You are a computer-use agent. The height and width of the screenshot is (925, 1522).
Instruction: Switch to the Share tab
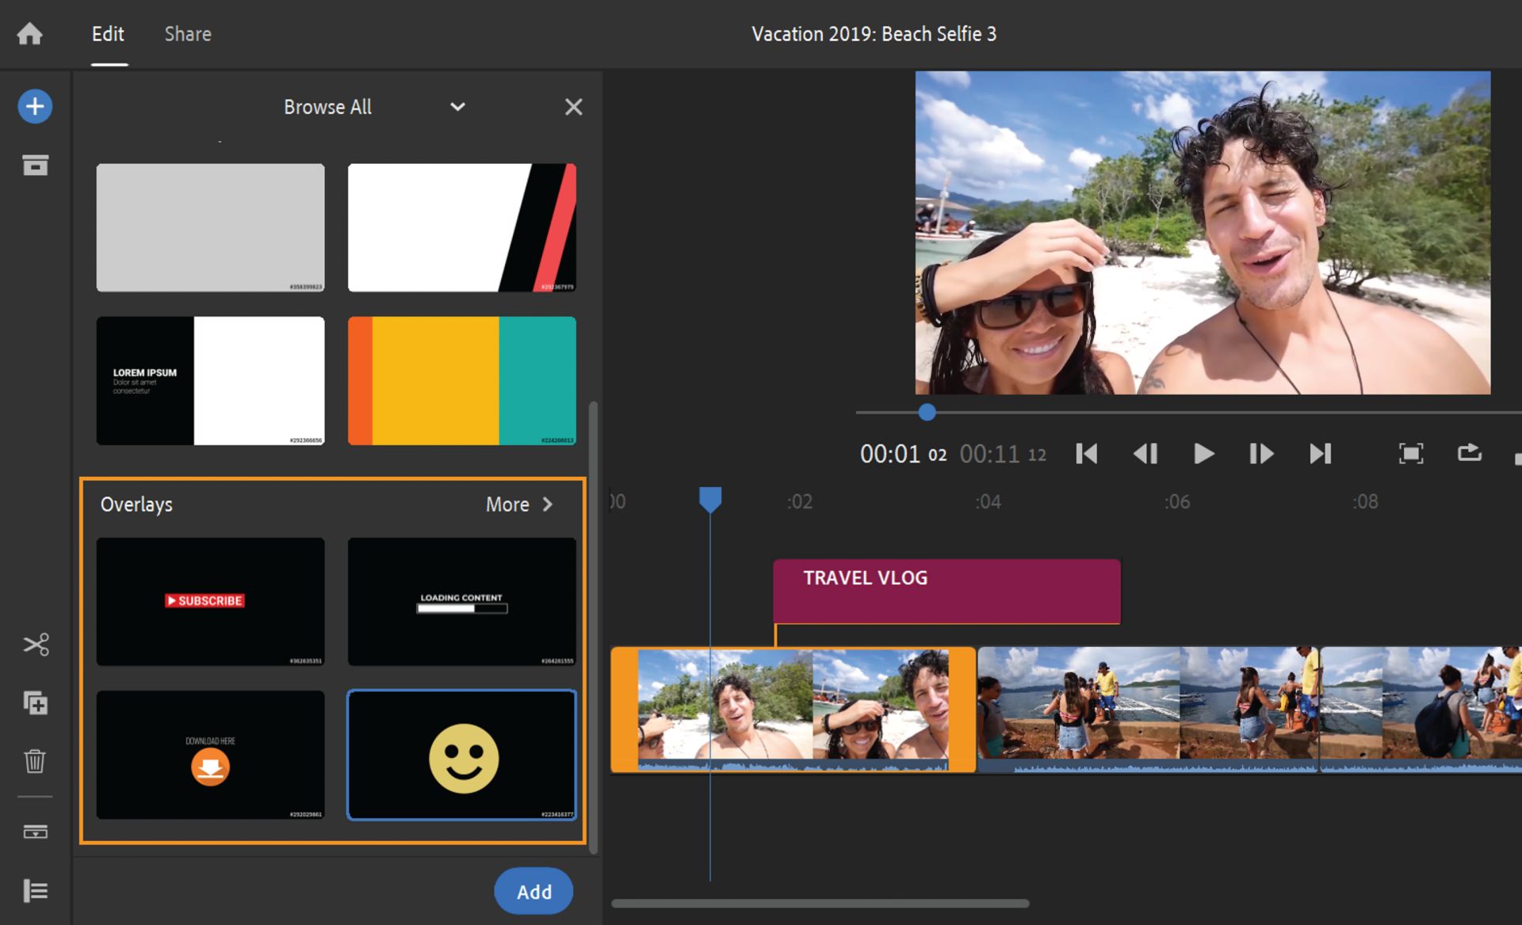tap(188, 34)
